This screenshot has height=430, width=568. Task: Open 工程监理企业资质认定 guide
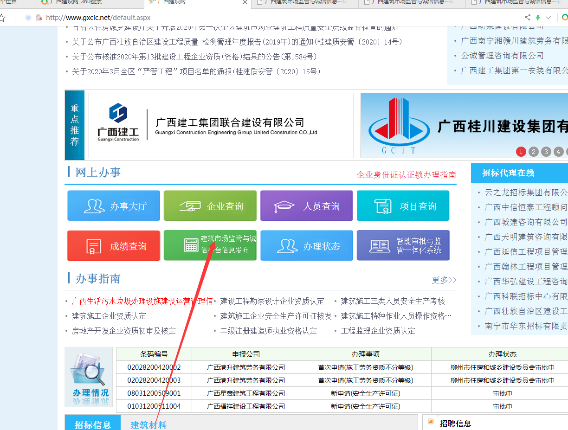click(x=378, y=331)
